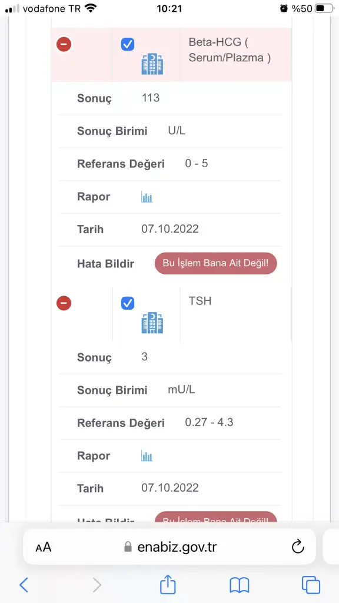339x603 pixels.
Task: Click the hospital icon in TSH row
Action: [152, 323]
